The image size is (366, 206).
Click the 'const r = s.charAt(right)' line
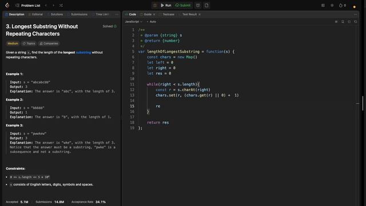183,90
